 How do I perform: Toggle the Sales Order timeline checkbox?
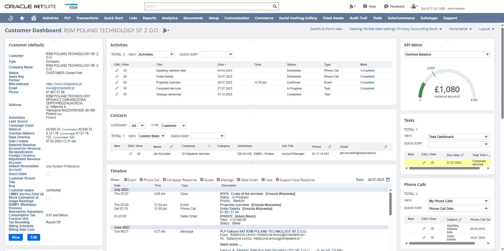[238, 180]
